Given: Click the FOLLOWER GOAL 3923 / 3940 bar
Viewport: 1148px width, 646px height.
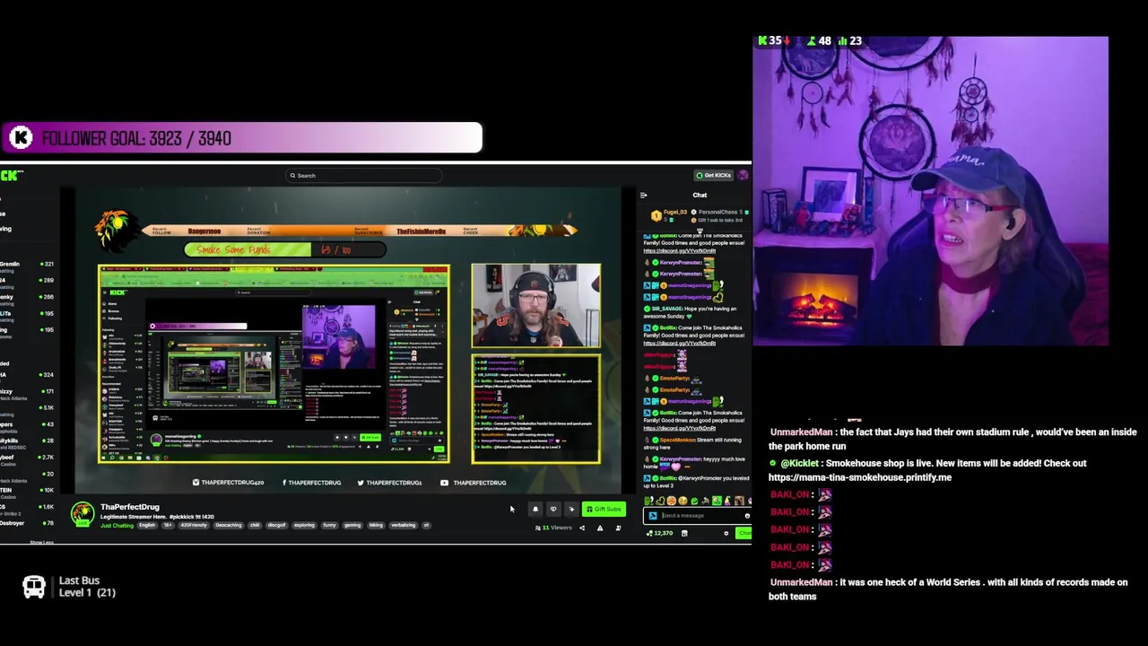Looking at the screenshot, I should click(241, 138).
